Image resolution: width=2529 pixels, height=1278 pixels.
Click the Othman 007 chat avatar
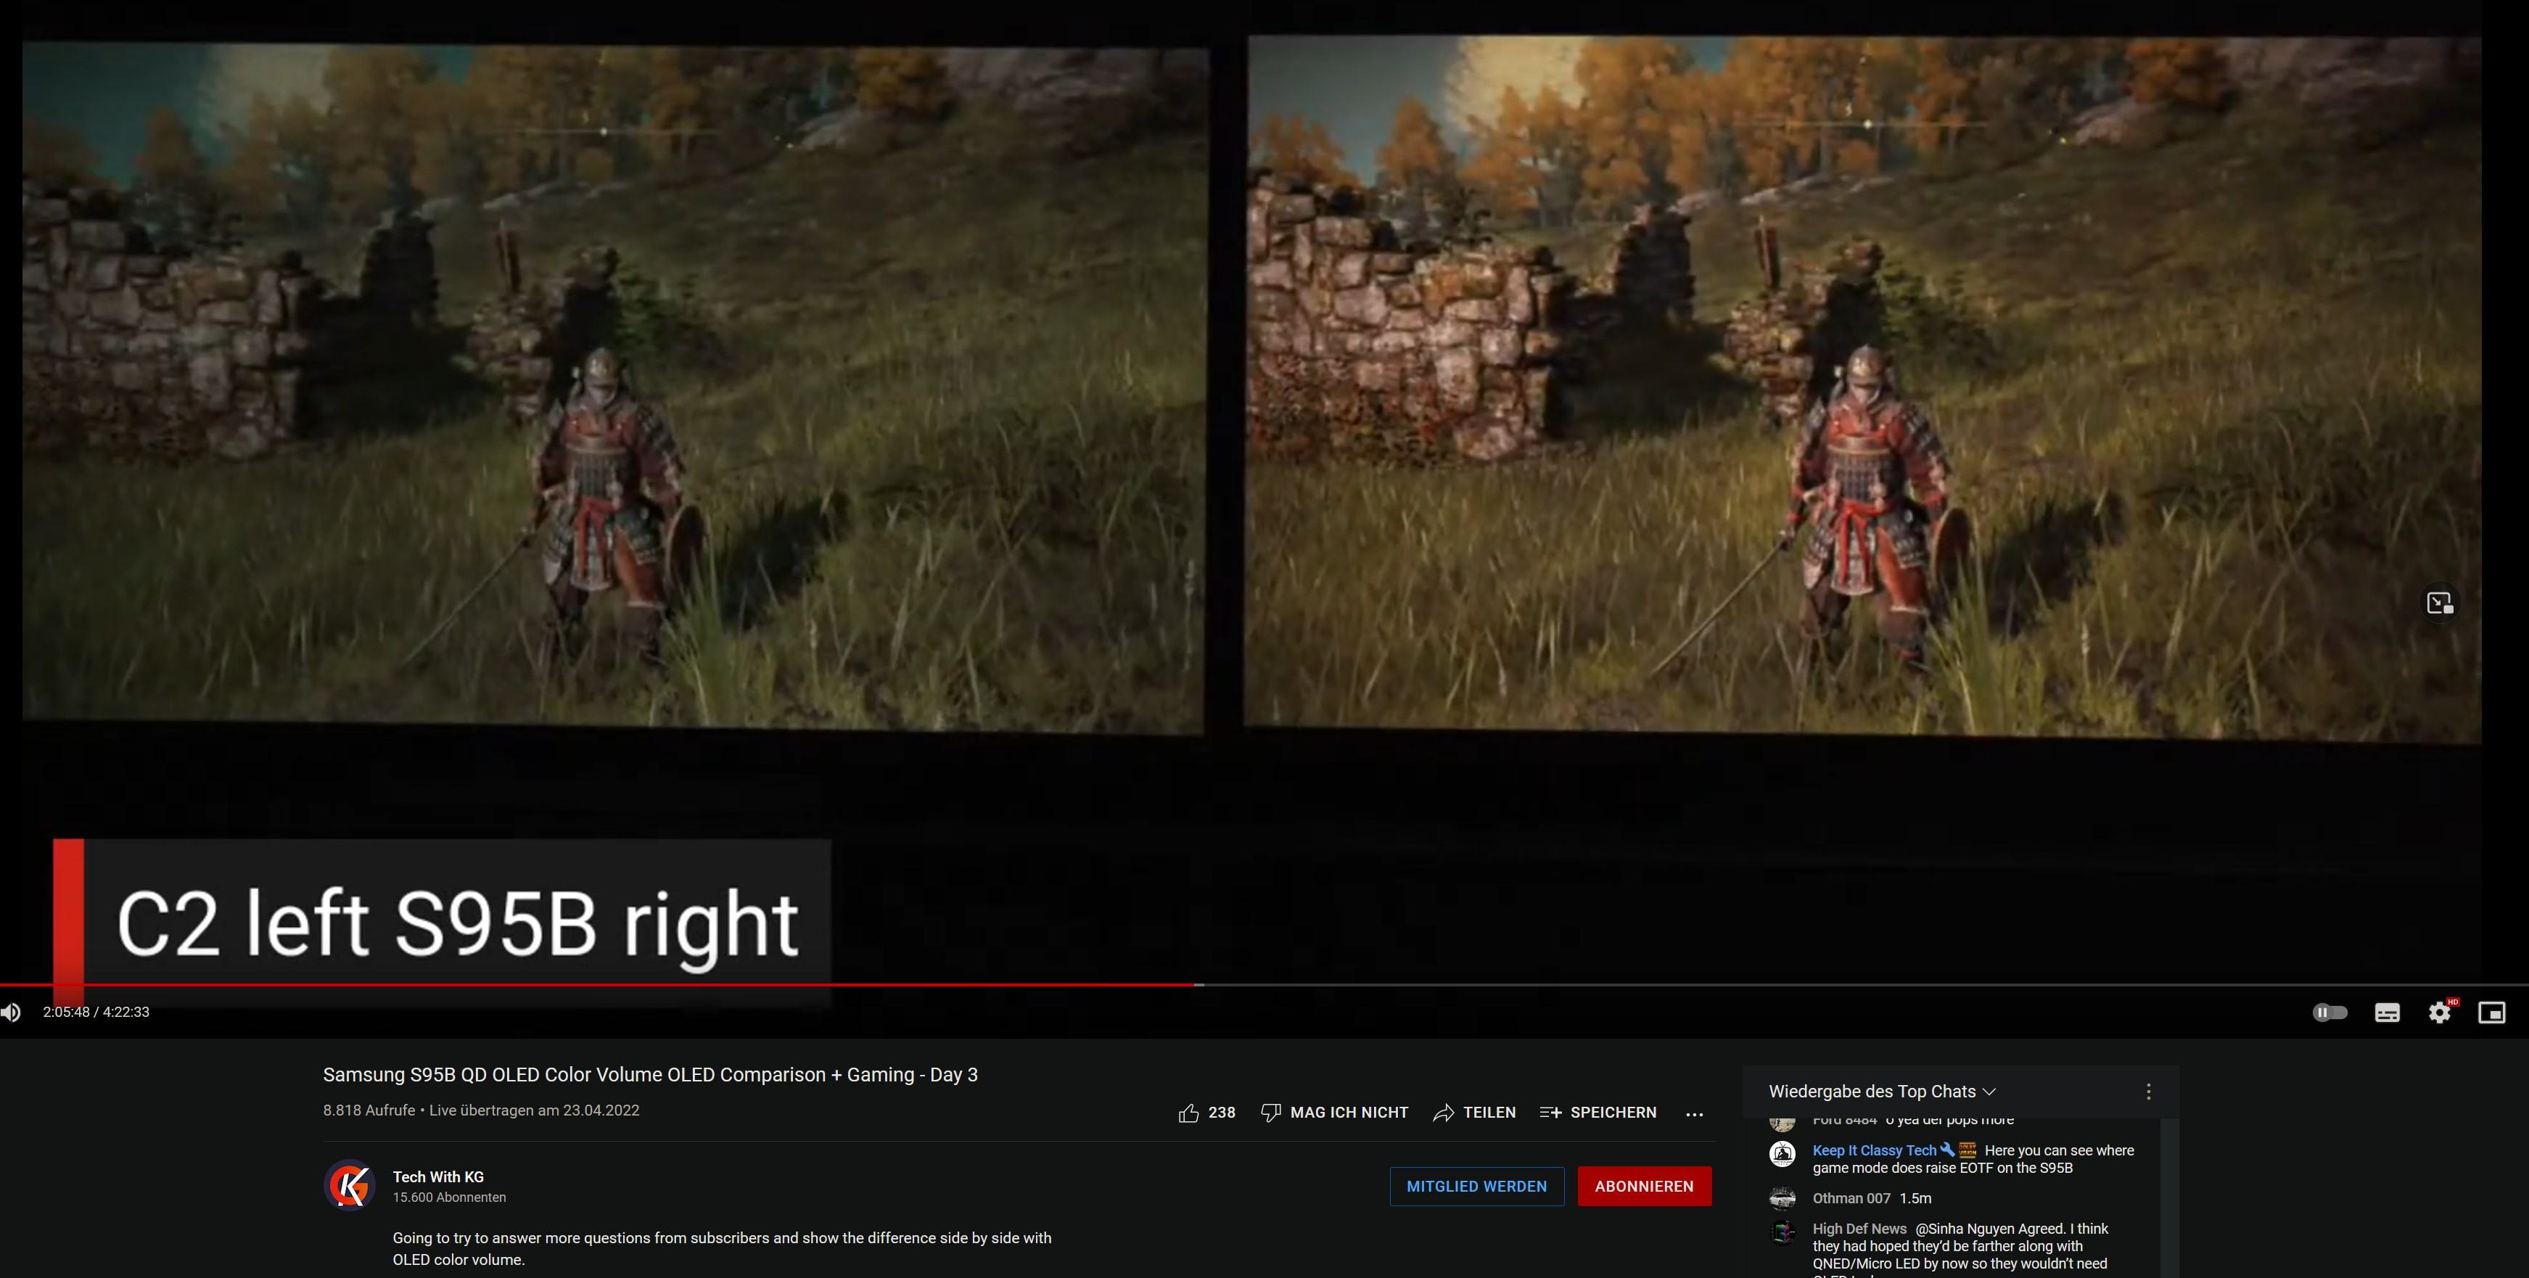pos(1782,1198)
